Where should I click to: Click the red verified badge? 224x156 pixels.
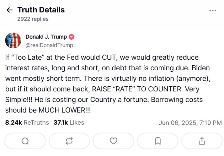point(72,37)
